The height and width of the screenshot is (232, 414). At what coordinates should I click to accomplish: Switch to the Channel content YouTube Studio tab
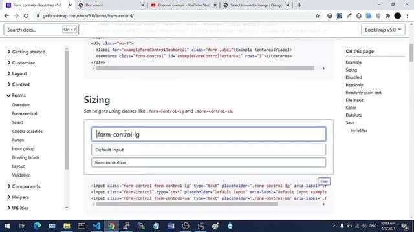tap(184, 5)
